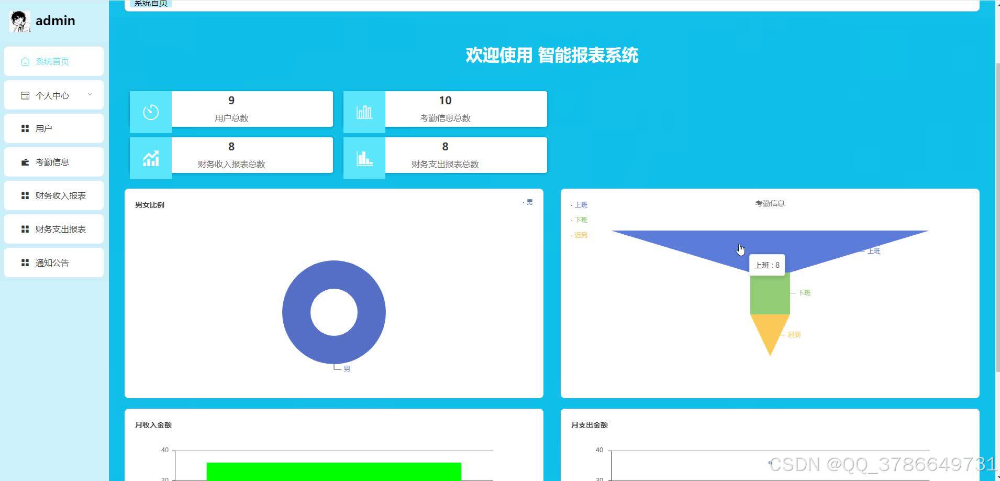Click the clock icon on 用户总数 card
Viewport: 1000px width, 481px height.
[x=150, y=111]
